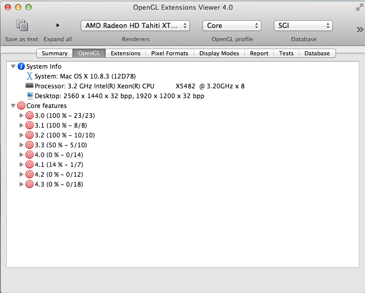Expand the 3.3 features row
The width and height of the screenshot is (365, 293).
point(21,145)
